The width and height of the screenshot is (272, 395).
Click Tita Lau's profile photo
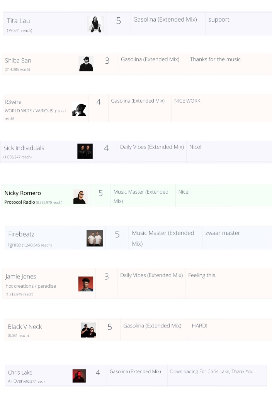[x=95, y=24]
